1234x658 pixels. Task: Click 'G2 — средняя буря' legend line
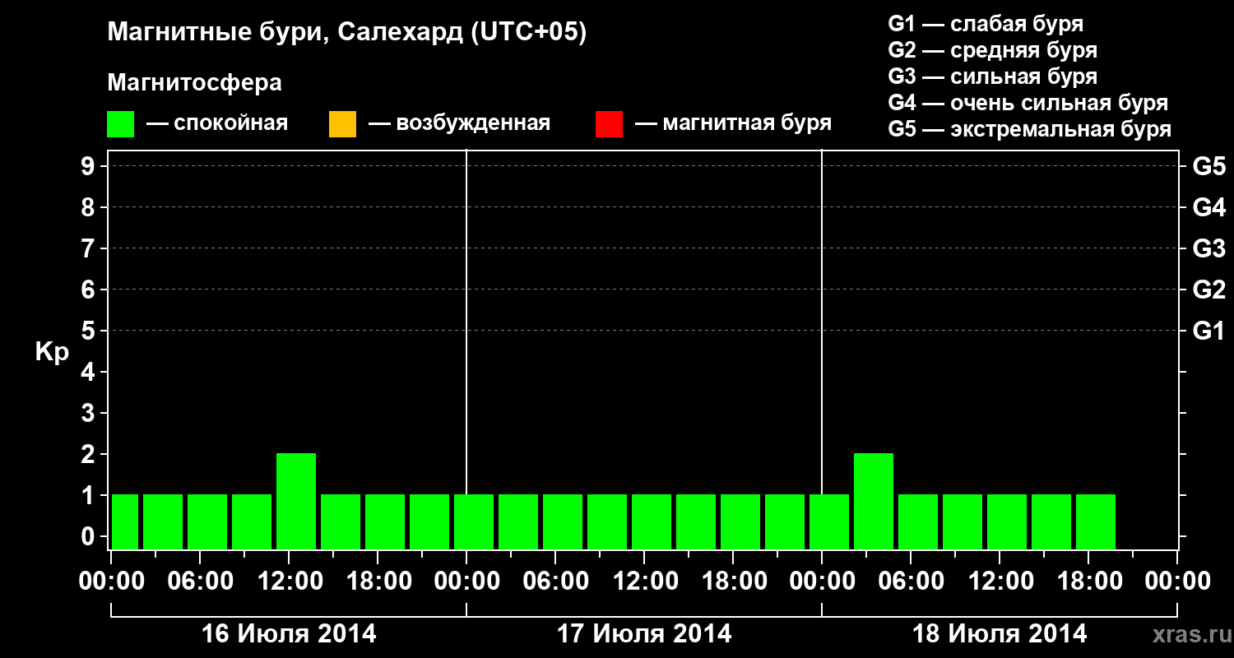(993, 50)
